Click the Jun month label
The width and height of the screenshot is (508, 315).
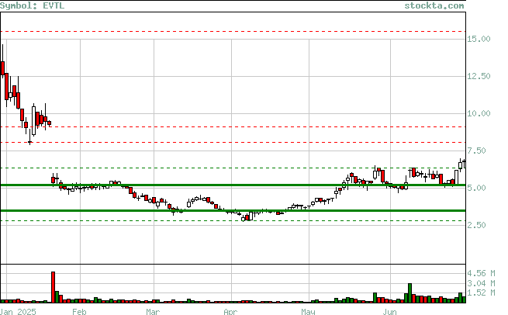[x=389, y=312]
